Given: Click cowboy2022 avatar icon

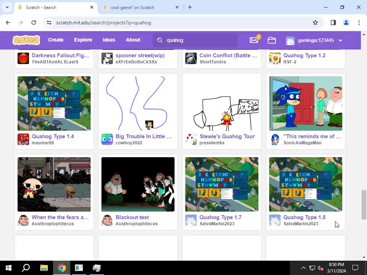Looking at the screenshot, I should [x=107, y=139].
